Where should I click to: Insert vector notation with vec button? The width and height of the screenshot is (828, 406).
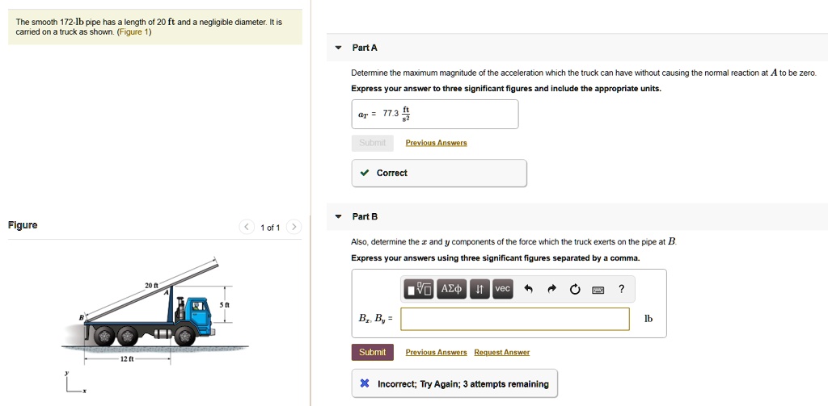click(502, 289)
